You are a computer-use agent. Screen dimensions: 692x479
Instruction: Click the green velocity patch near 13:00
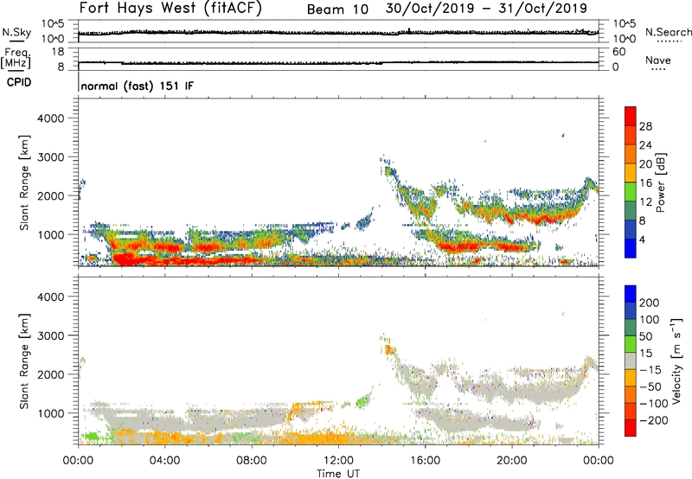pos(362,402)
